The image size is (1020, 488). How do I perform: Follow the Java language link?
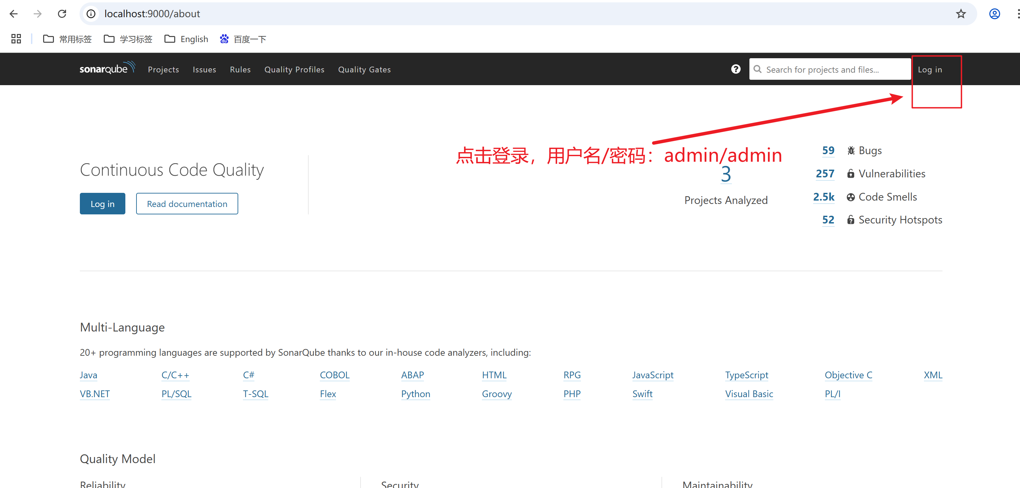tap(88, 375)
